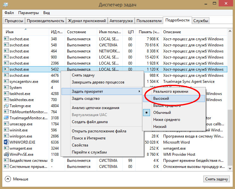Open the Параметры menu
235x189 pixels.
pyautogui.click(x=29, y=13)
